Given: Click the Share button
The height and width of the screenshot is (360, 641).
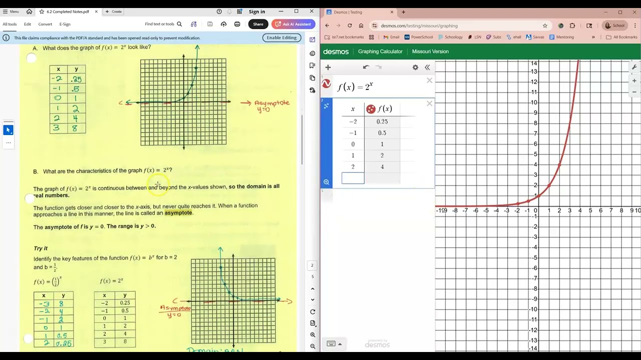Looking at the screenshot, I should pyautogui.click(x=258, y=24).
